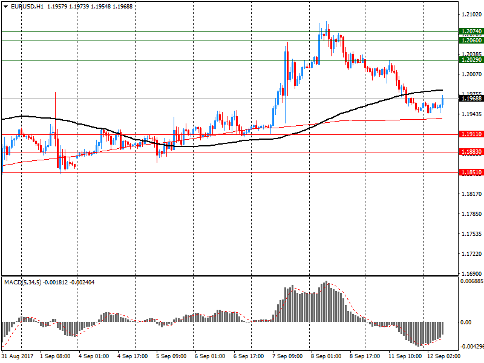Select the 1.19110 support level label
Image resolution: width=484 pixels, height=363 pixels.
(471, 134)
